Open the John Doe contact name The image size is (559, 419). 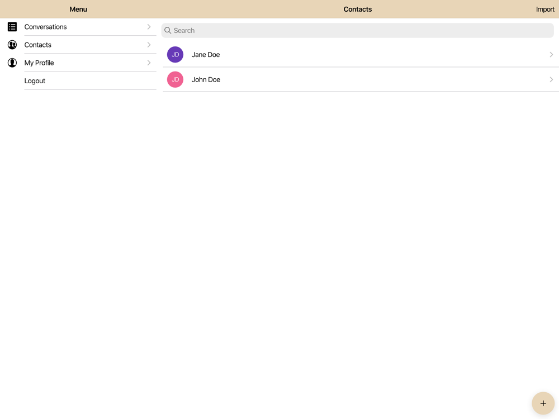(x=206, y=79)
